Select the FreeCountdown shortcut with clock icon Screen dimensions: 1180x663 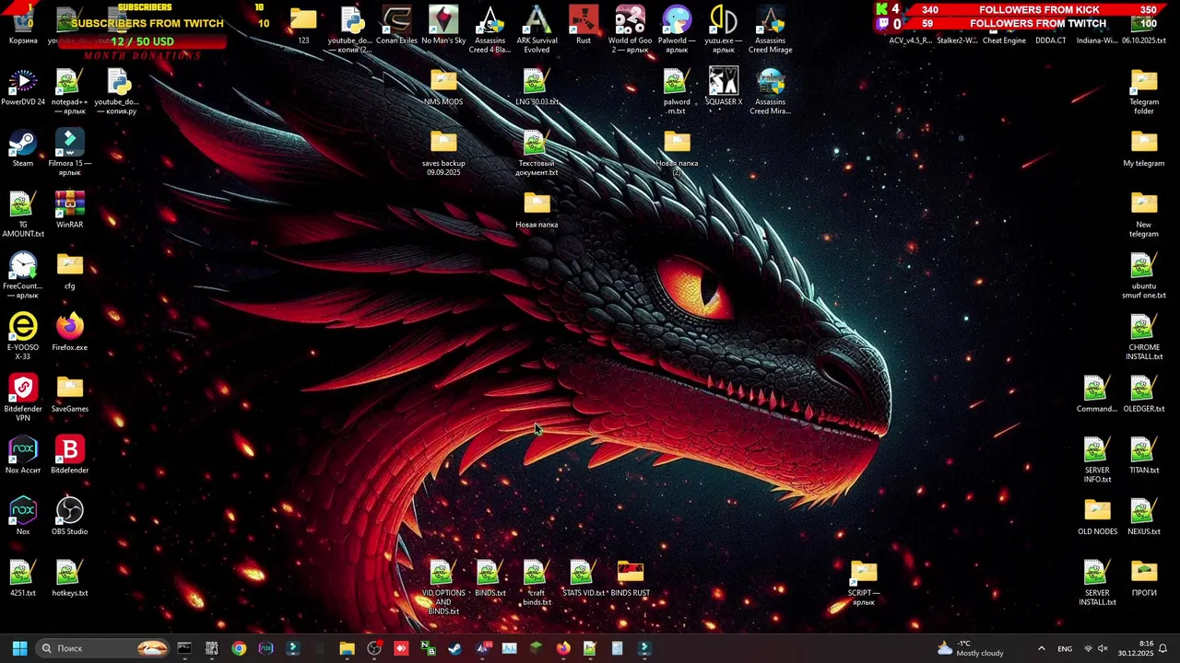pyautogui.click(x=23, y=275)
